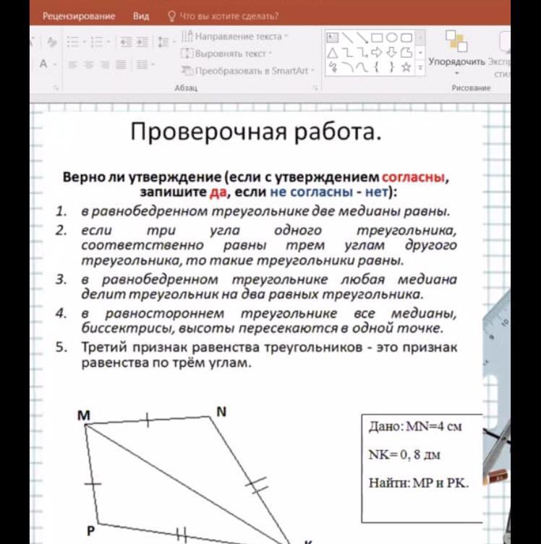Click the 'NK= 0, 8 дм' line
Image resolution: width=541 pixels, height=544 pixels.
(x=404, y=454)
